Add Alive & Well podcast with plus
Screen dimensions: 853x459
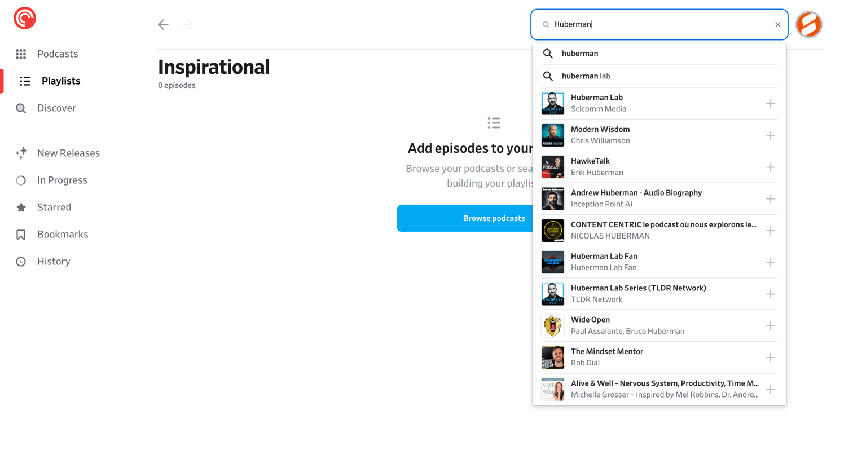click(x=770, y=390)
